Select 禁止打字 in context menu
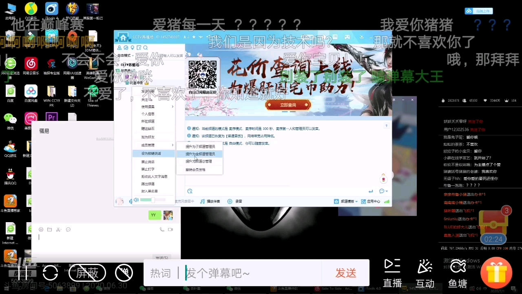The width and height of the screenshot is (522, 294). [154, 169]
